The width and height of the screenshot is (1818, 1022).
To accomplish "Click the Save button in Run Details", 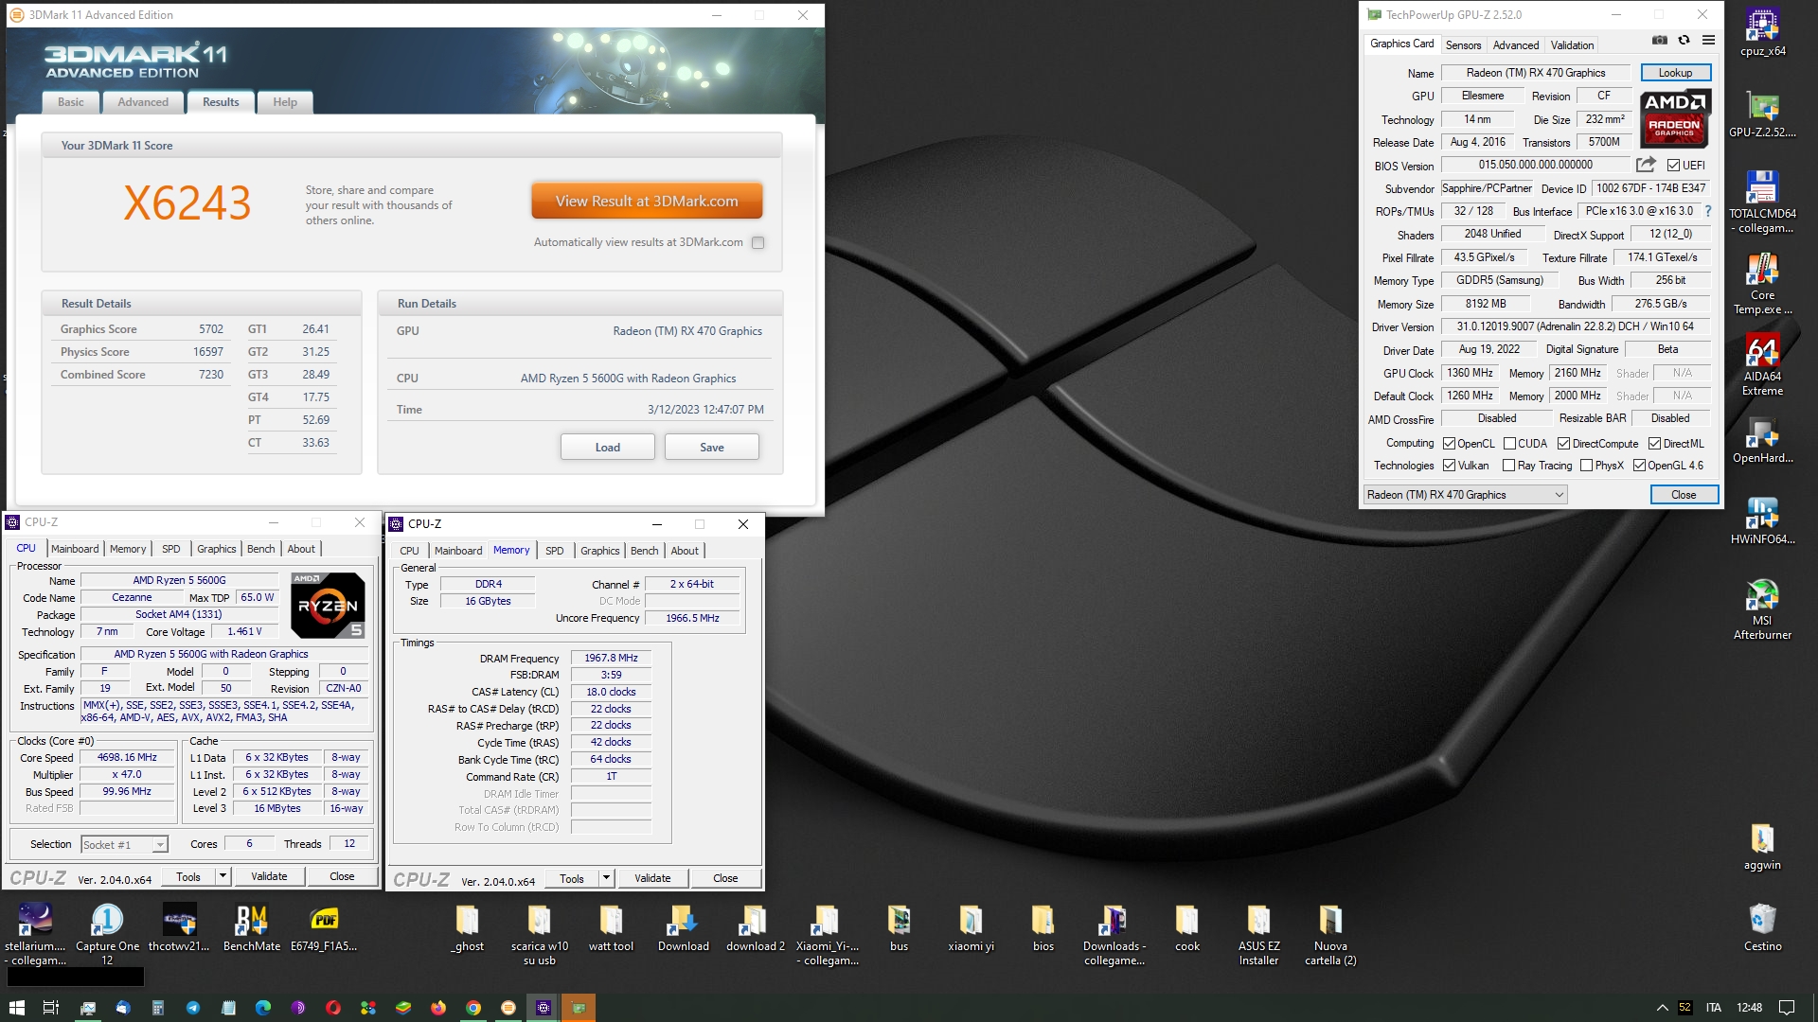I will [x=712, y=447].
